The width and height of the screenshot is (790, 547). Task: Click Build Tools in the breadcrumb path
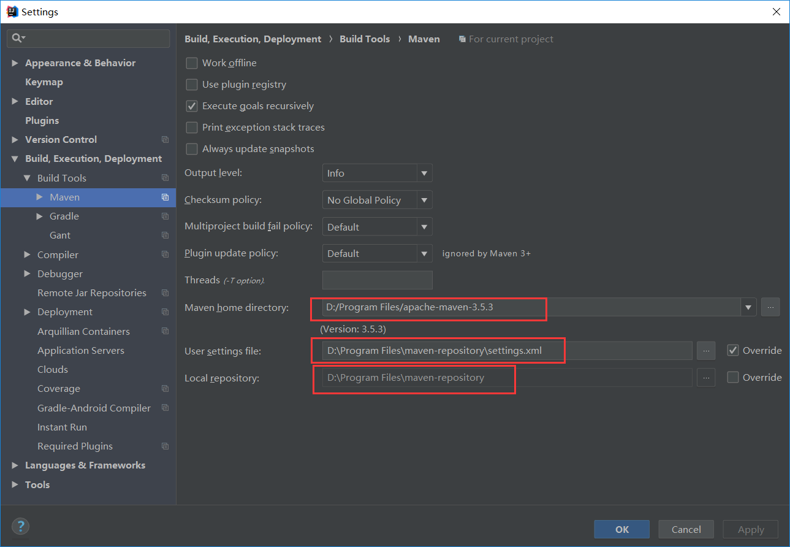click(364, 39)
